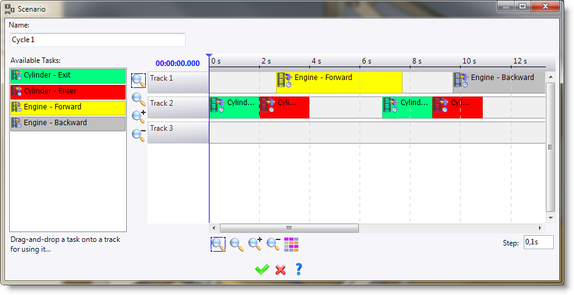
Task: Click the horizontal zoom-in magnifier with plus sign
Action: click(x=255, y=244)
